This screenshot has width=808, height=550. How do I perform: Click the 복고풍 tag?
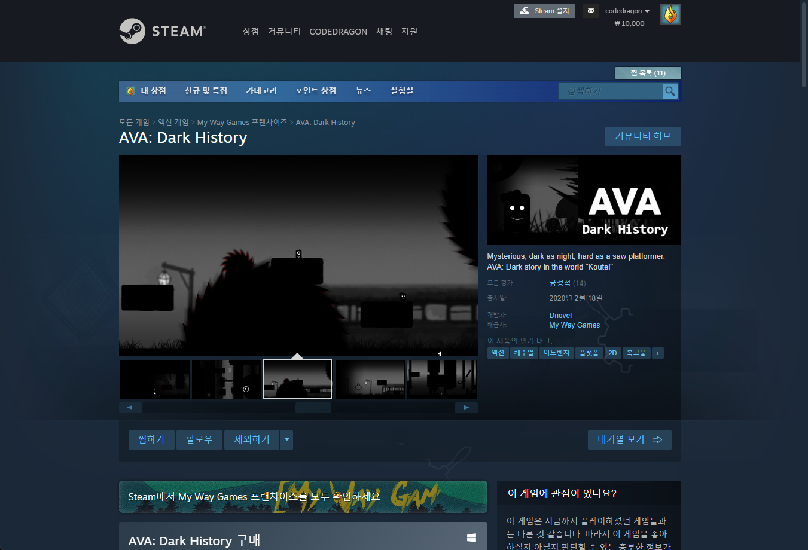click(636, 353)
